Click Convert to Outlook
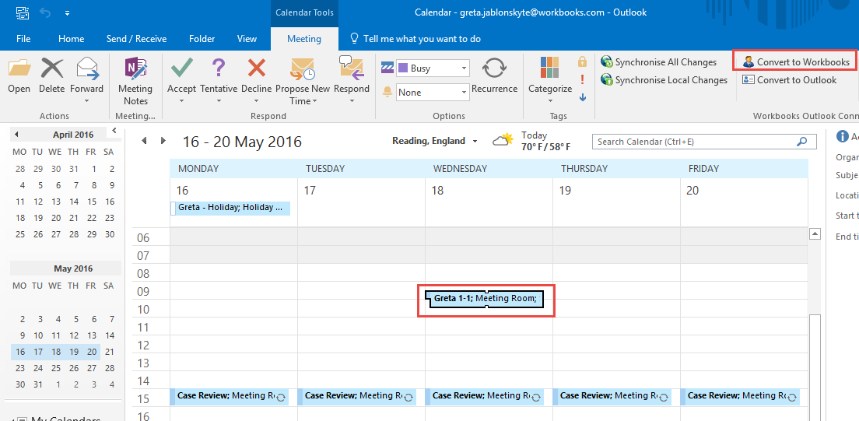The height and width of the screenshot is (421, 859). [790, 80]
